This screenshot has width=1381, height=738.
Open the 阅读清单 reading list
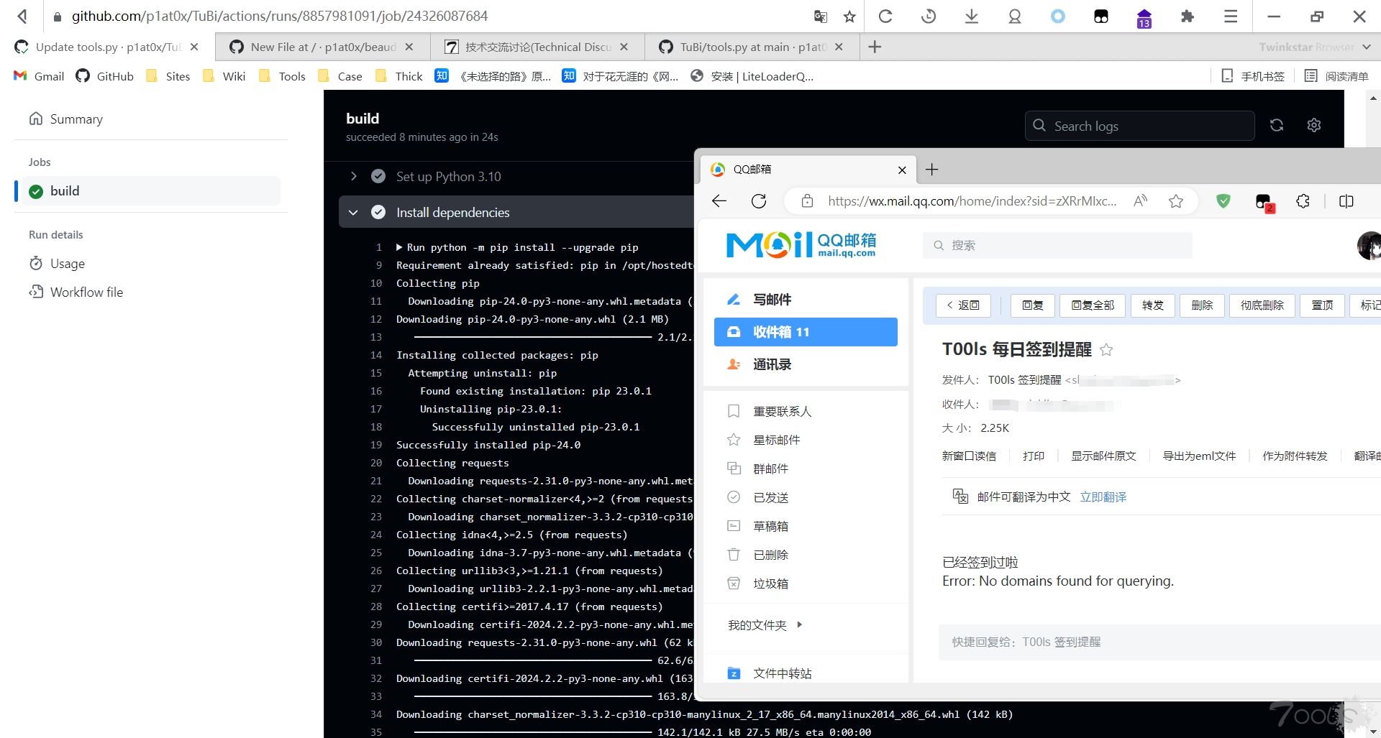tap(1336, 76)
